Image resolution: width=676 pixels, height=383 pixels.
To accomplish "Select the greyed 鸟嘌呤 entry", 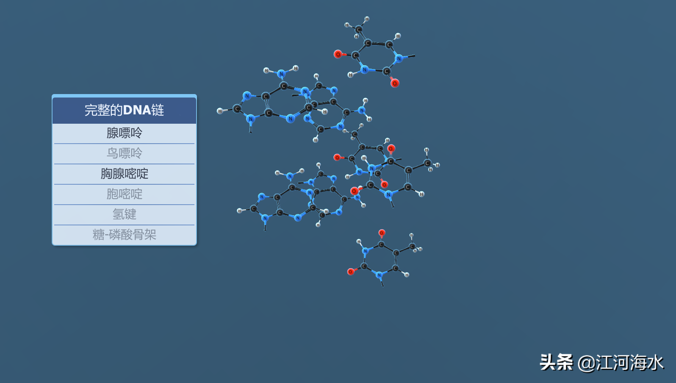I will click(124, 153).
